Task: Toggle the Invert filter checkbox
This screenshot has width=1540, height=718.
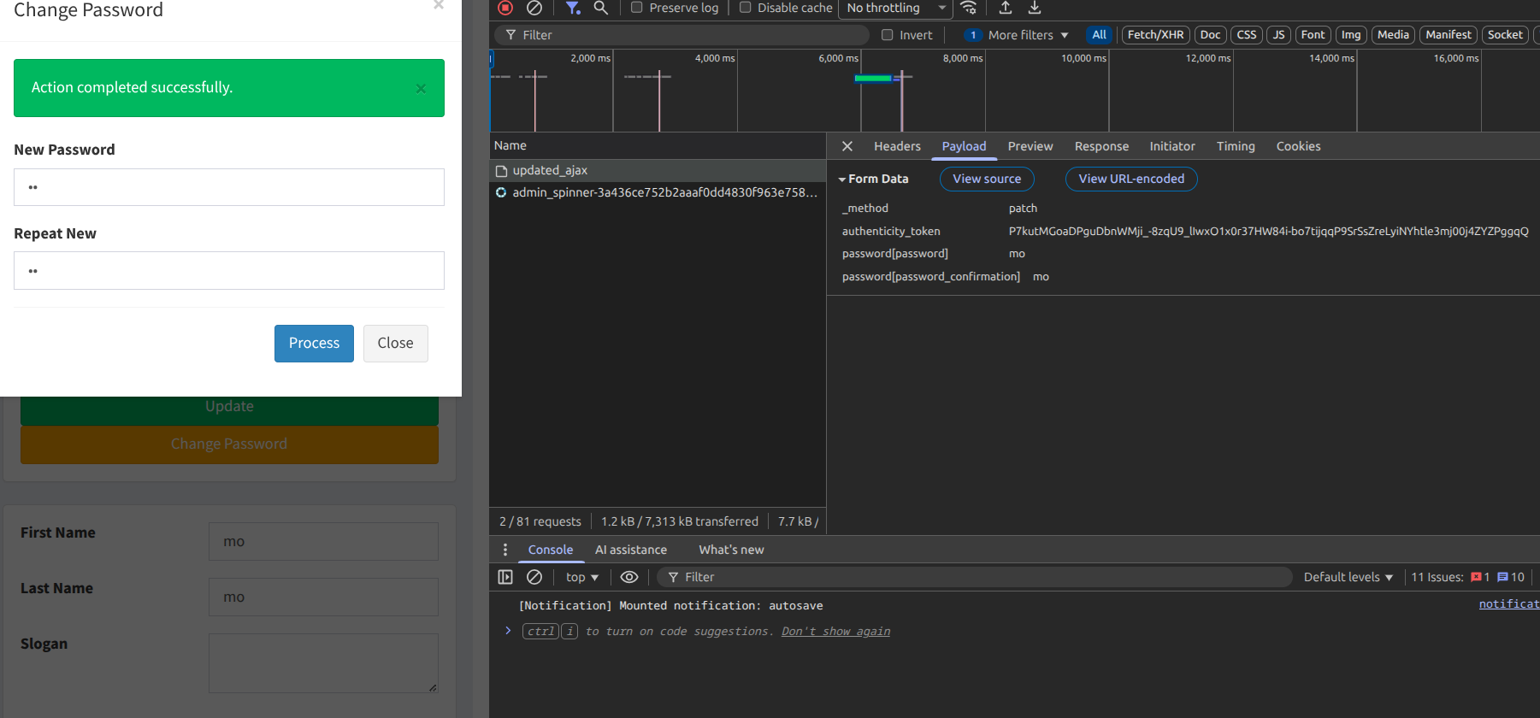Action: click(x=888, y=35)
